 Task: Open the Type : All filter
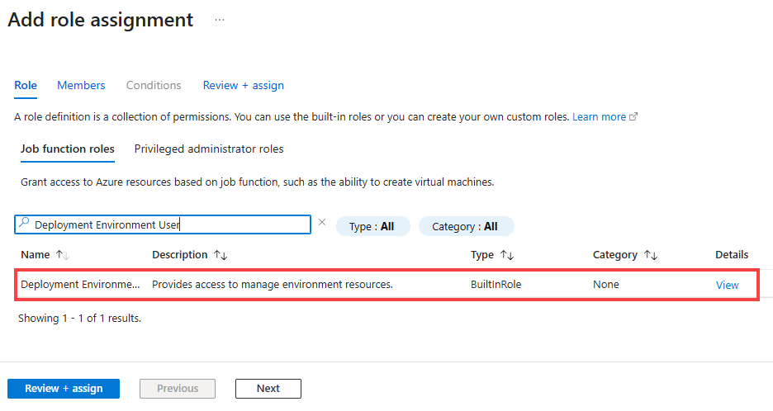(x=372, y=226)
